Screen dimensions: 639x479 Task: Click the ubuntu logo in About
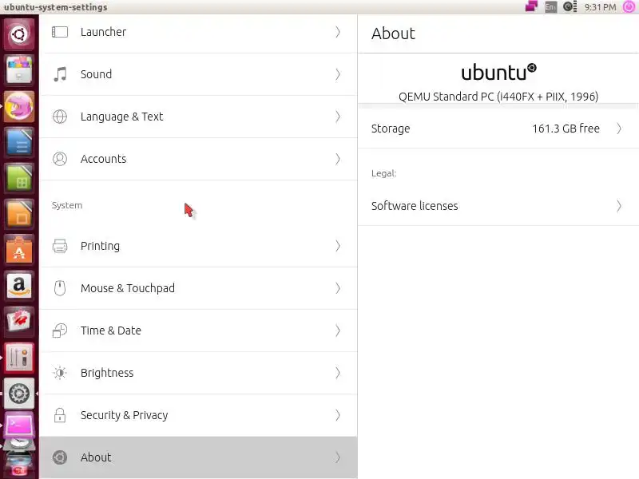click(x=498, y=72)
